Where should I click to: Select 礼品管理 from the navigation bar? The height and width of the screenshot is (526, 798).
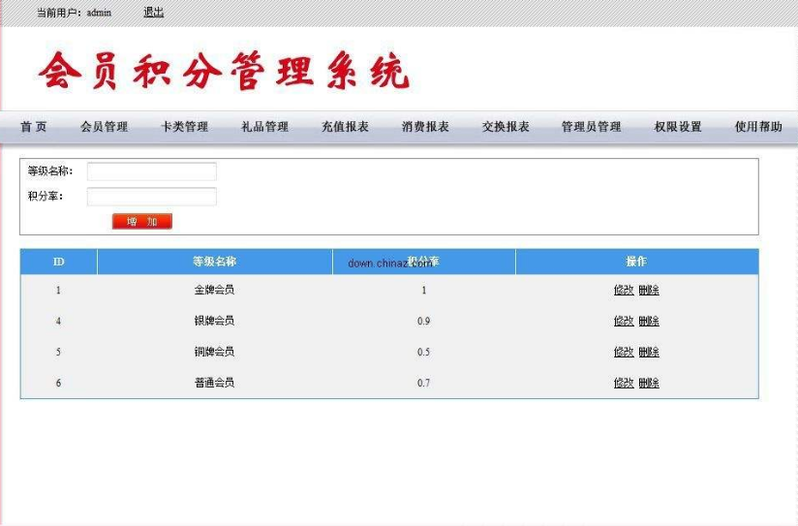(x=264, y=127)
